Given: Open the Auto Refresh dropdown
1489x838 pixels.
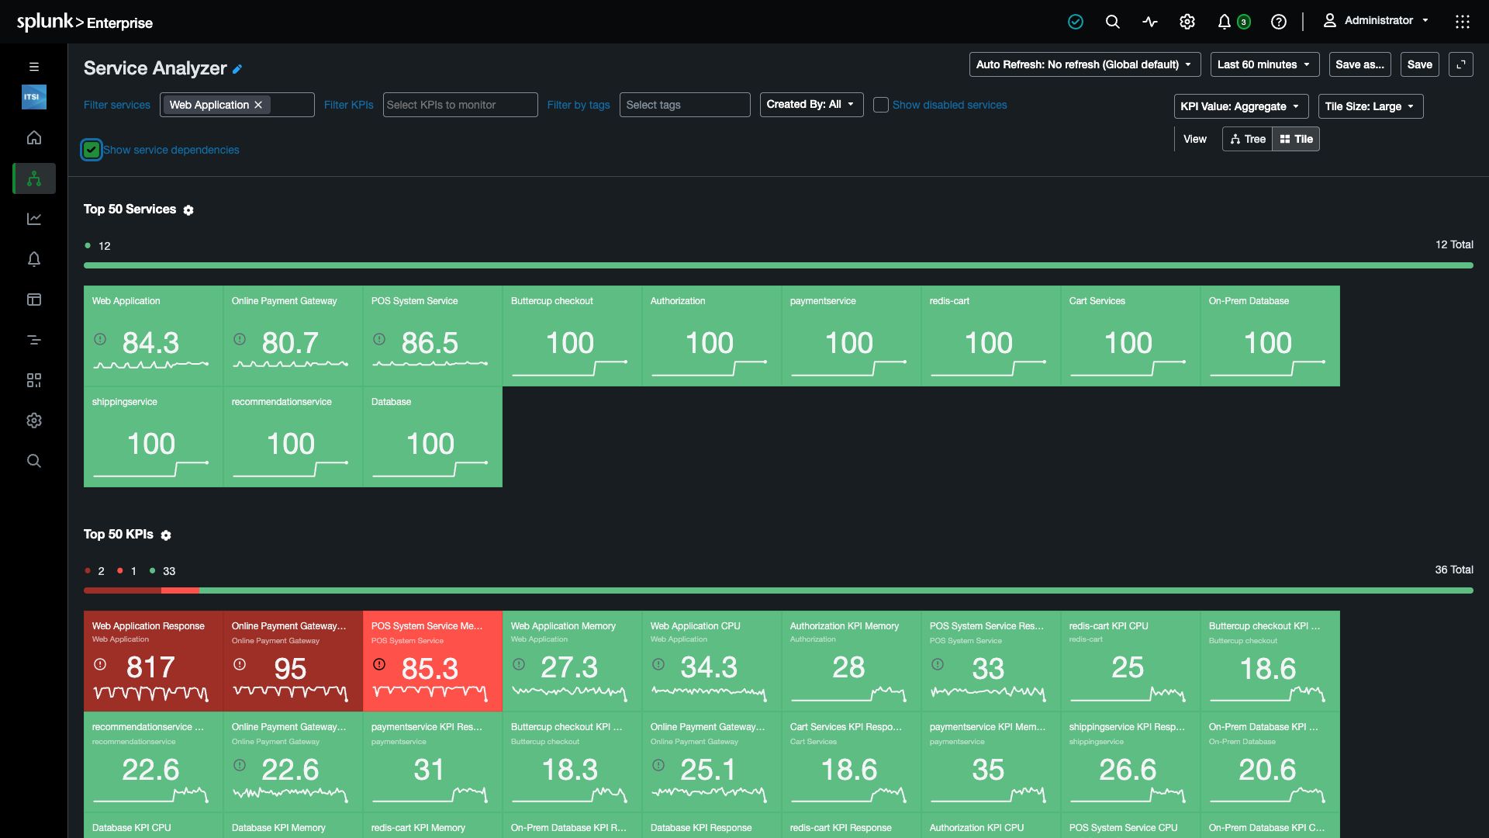Looking at the screenshot, I should (1085, 64).
